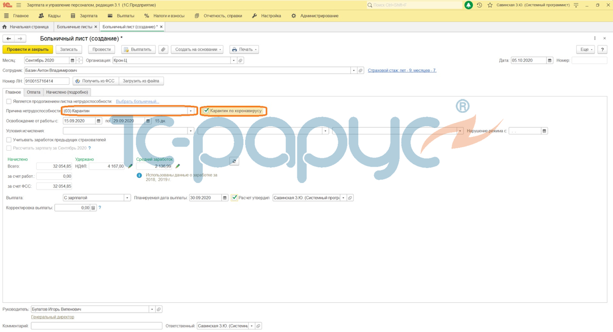Open the 1C main menu hamburger icon
This screenshot has height=332, width=613.
coord(18,5)
